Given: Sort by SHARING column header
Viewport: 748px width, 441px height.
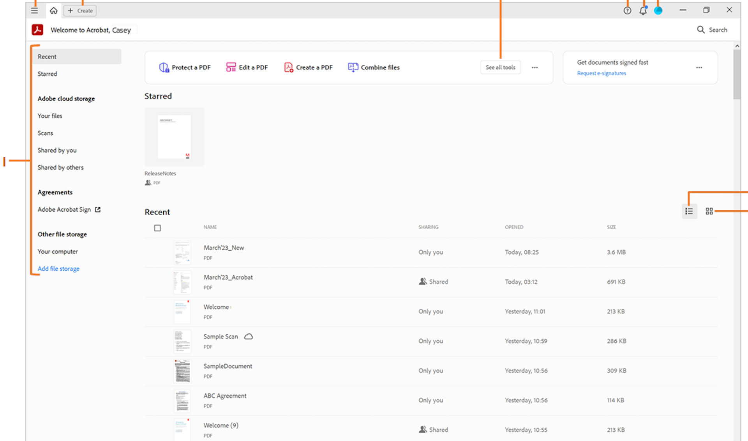Looking at the screenshot, I should 428,227.
